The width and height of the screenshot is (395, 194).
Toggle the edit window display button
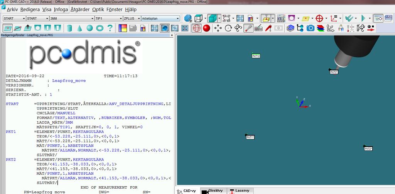[378, 18]
